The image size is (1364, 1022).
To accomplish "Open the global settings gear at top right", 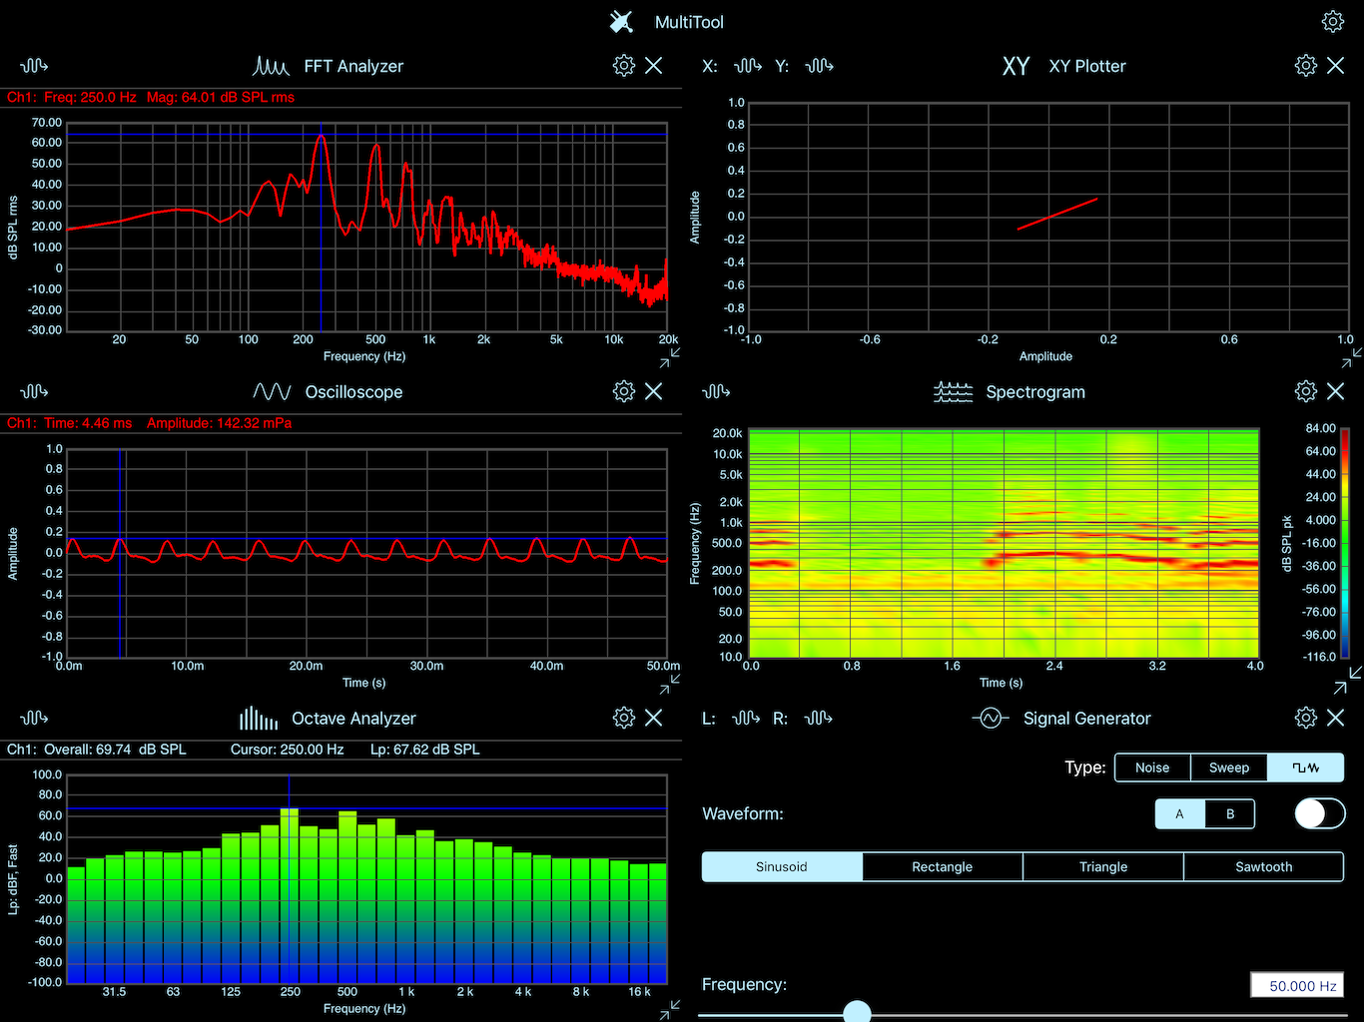I will [x=1334, y=21].
